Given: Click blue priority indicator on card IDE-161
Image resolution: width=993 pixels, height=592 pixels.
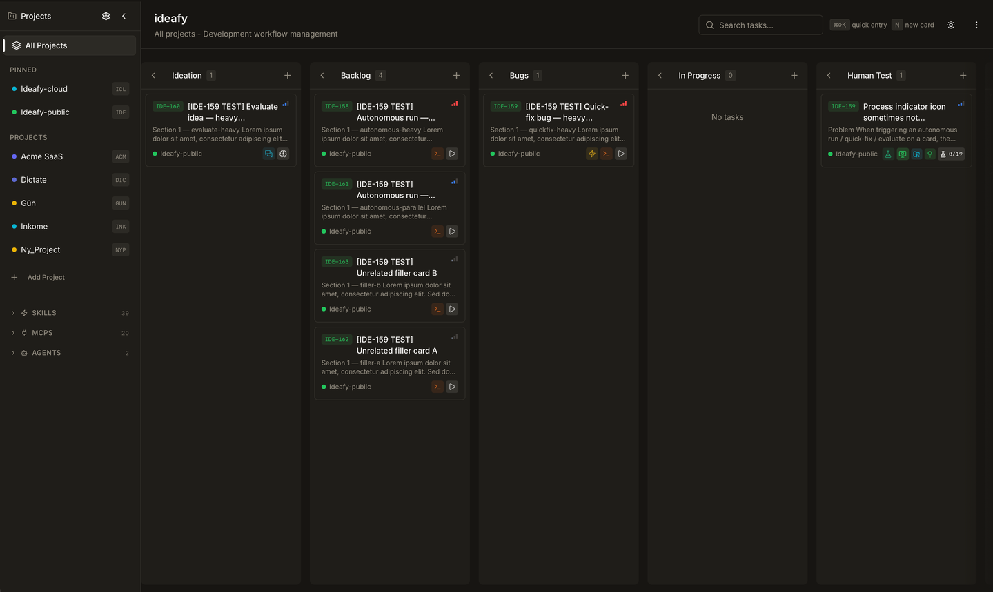Looking at the screenshot, I should click(x=455, y=182).
